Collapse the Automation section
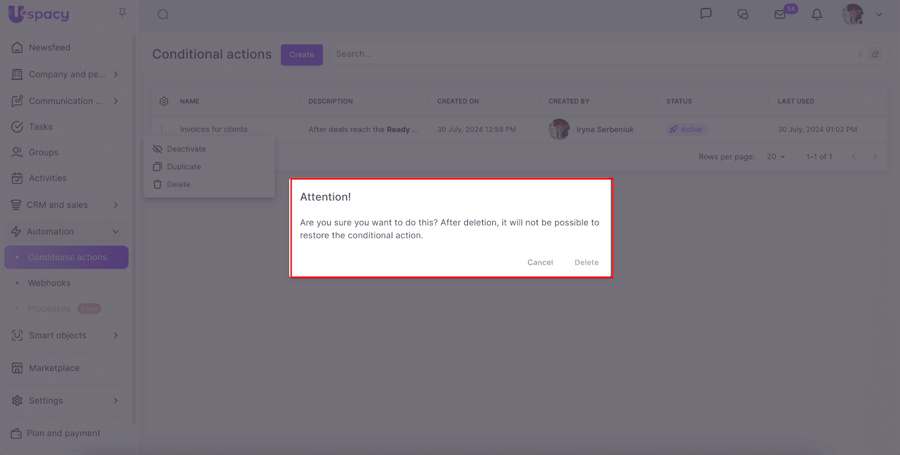This screenshot has width=900, height=455. coord(116,231)
